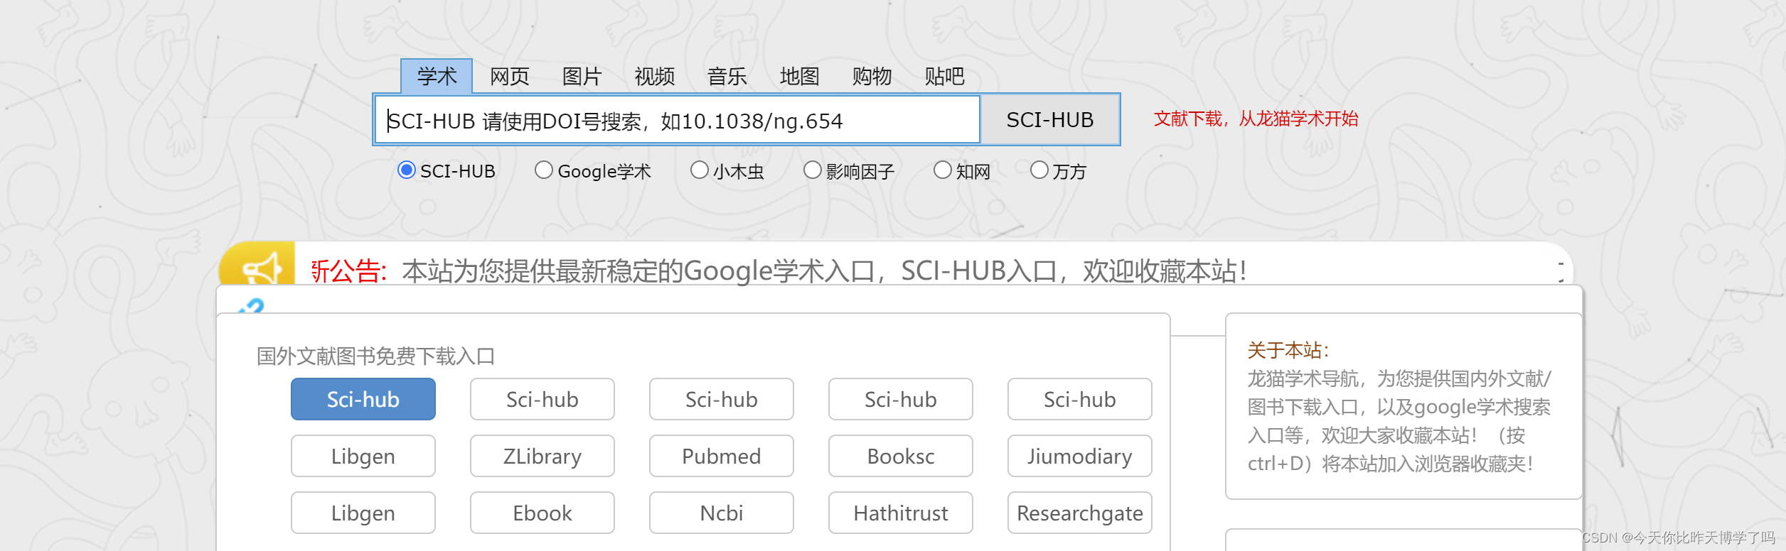The image size is (1786, 551).
Task: Open the Booksc entry button
Action: click(x=901, y=456)
